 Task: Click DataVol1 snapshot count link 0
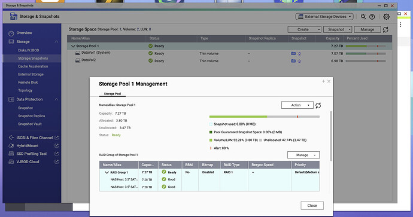point(299,53)
